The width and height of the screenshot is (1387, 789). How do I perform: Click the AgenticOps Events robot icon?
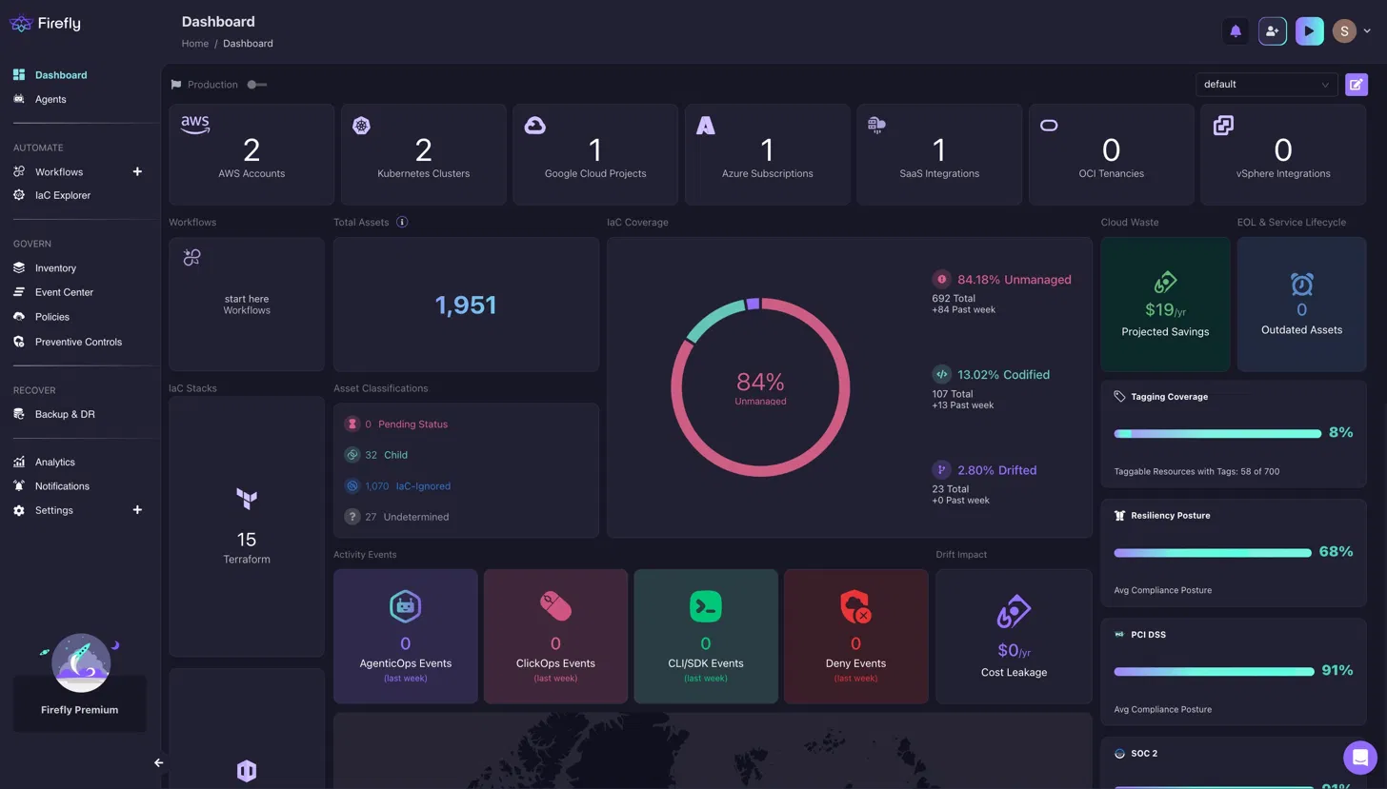click(405, 606)
